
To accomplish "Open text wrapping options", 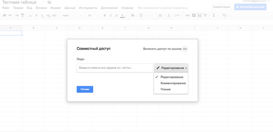I will 178,15.
